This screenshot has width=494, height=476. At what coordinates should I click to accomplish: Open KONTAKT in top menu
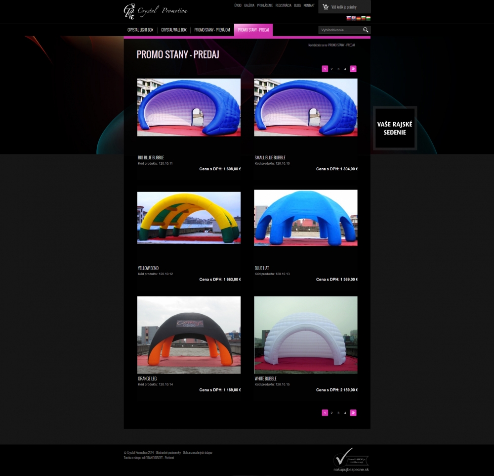(309, 5)
